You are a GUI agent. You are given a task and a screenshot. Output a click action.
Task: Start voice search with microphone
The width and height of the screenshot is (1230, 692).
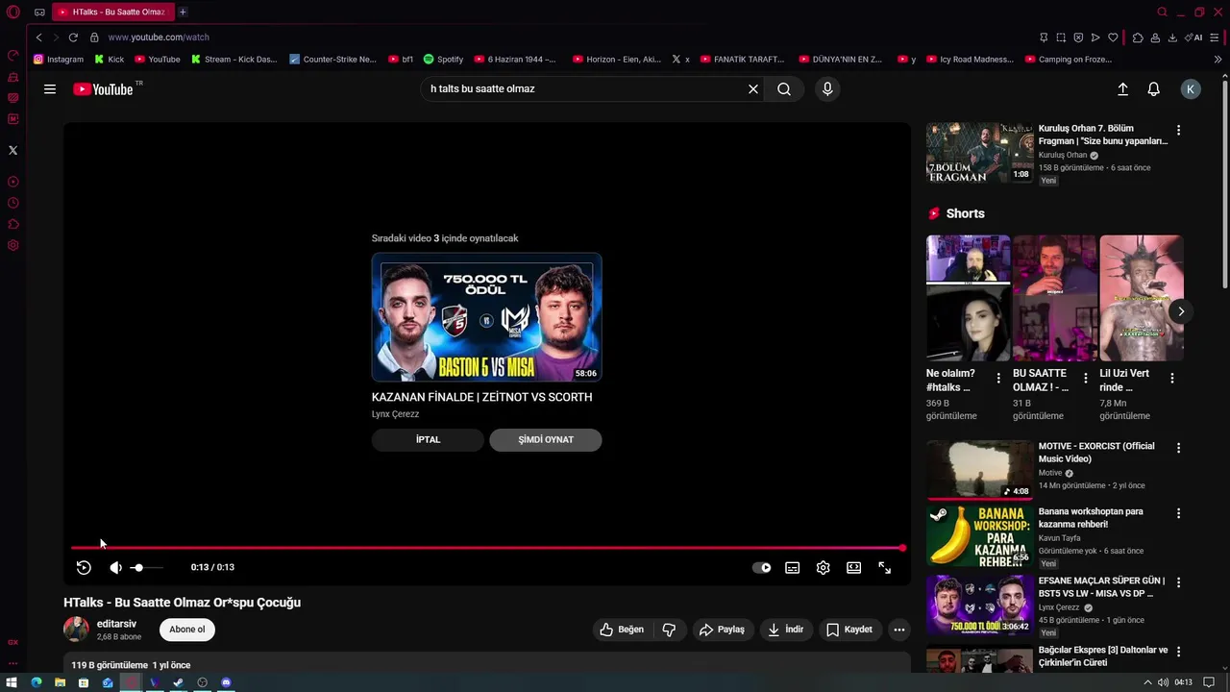(x=827, y=89)
